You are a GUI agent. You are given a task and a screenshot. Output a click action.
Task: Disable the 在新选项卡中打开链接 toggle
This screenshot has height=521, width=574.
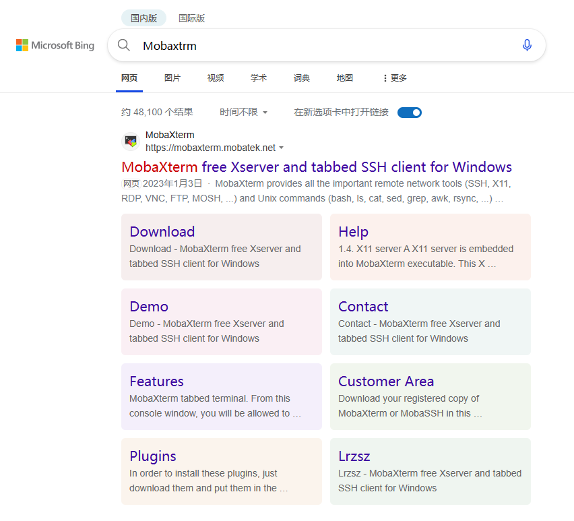[x=409, y=112]
